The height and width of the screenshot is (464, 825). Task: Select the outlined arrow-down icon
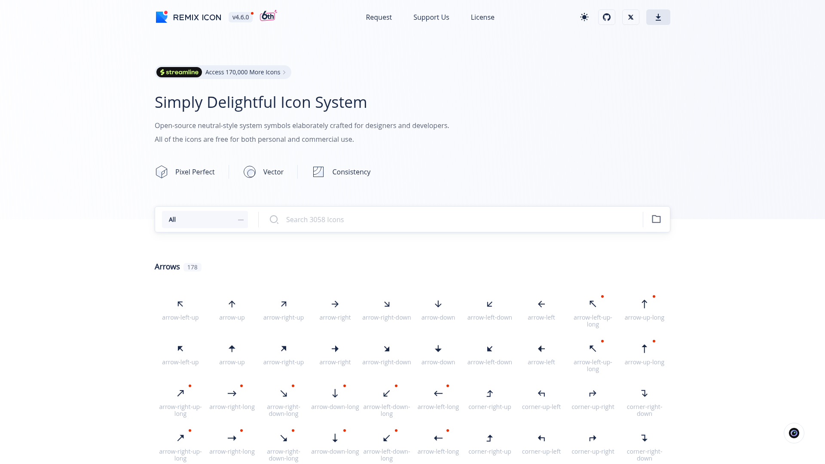pos(438,304)
